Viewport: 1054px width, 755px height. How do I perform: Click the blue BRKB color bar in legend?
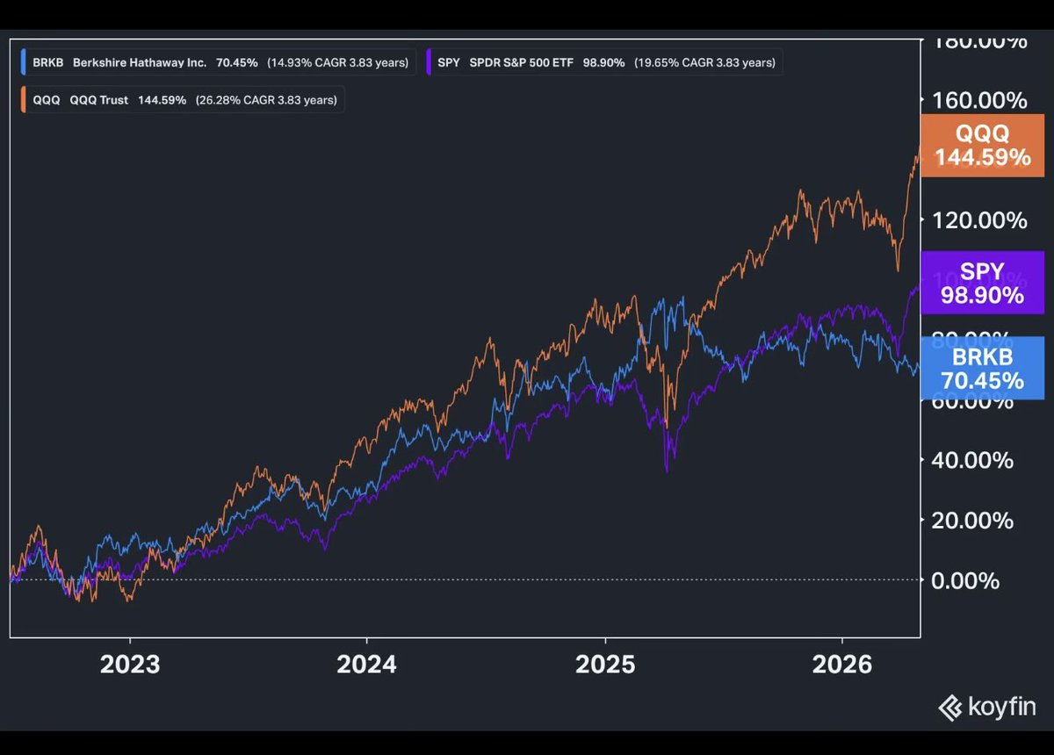(x=23, y=63)
